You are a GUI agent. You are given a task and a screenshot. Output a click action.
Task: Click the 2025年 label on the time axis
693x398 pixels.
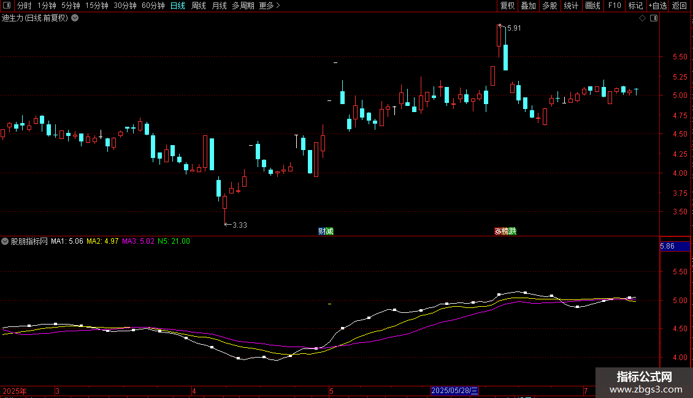click(15, 391)
